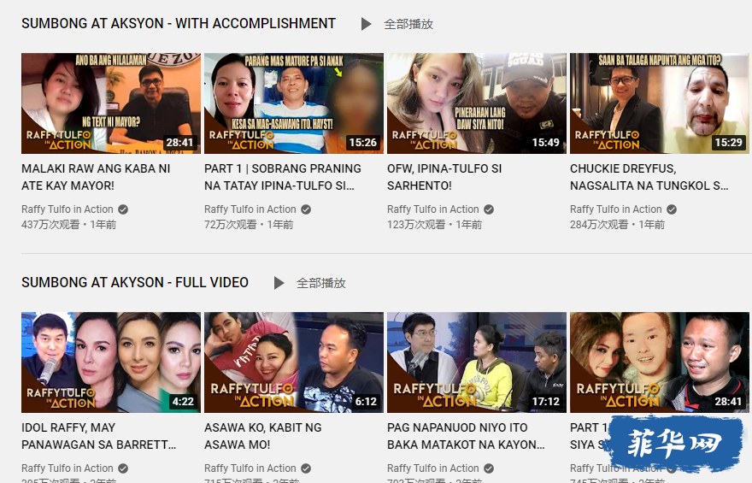752x483 pixels.
Task: Visit channel name under Malaki Raw video
Action: [68, 209]
